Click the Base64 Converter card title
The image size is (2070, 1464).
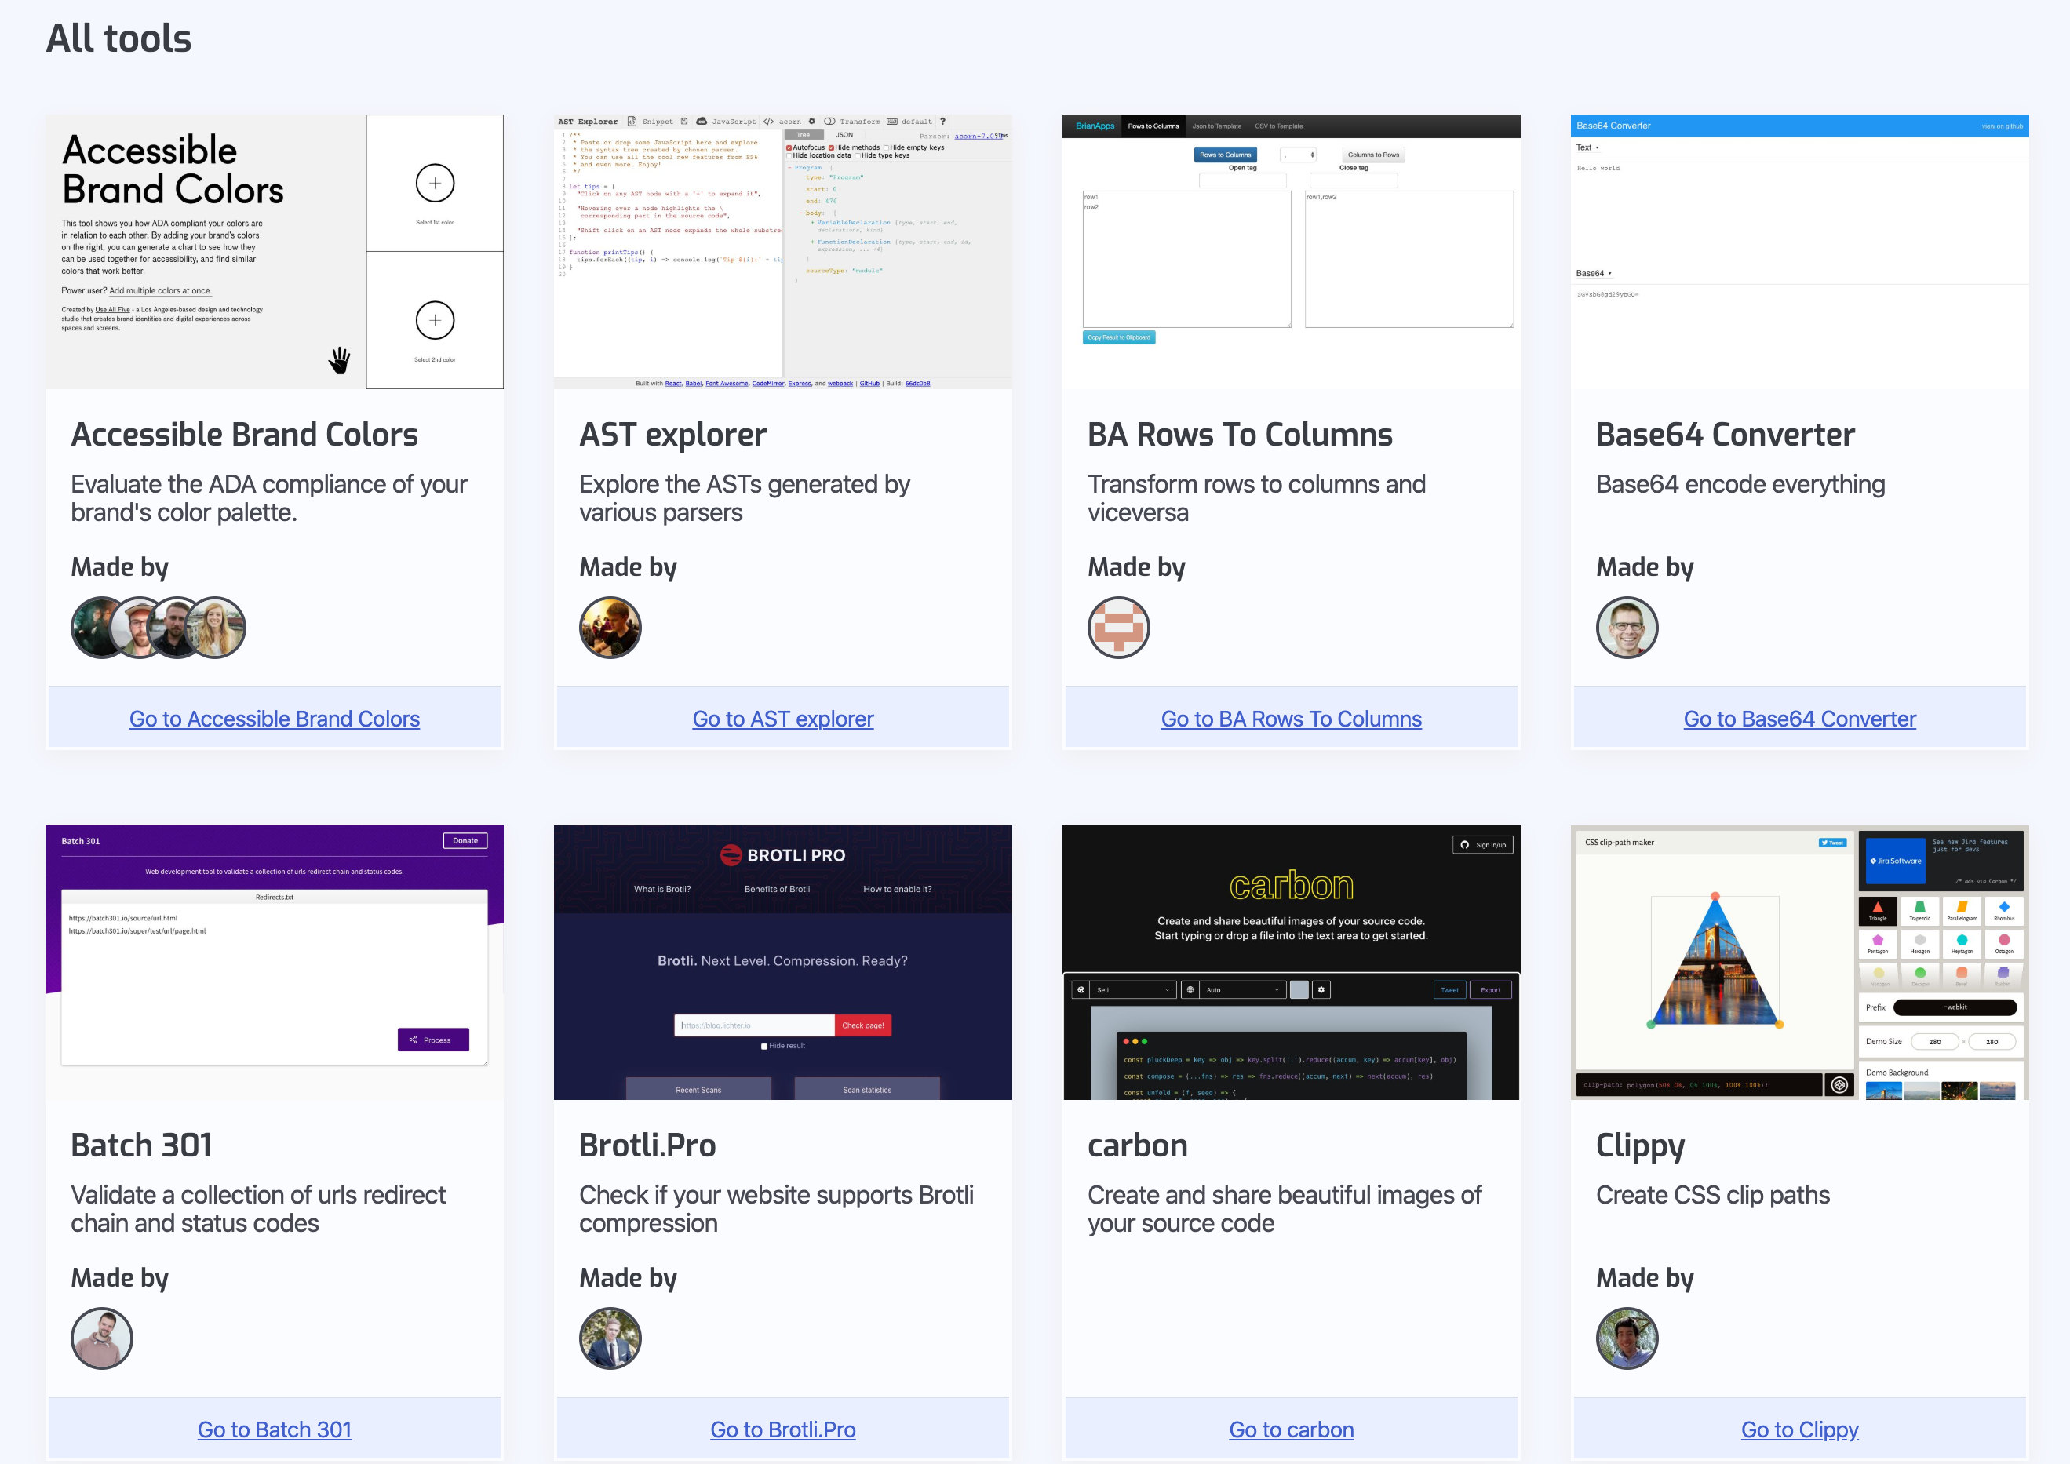[1726, 435]
